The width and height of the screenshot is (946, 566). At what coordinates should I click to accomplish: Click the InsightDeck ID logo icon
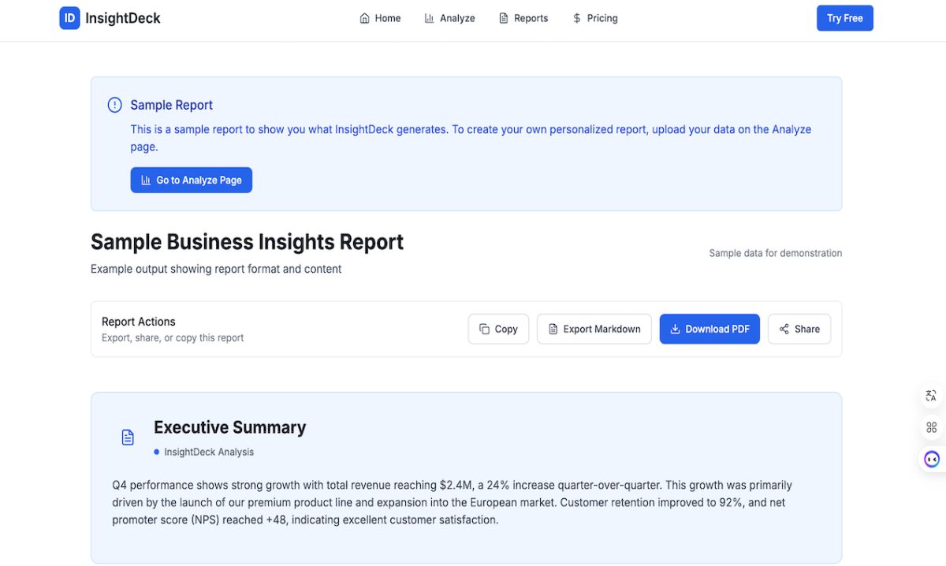[x=69, y=18]
